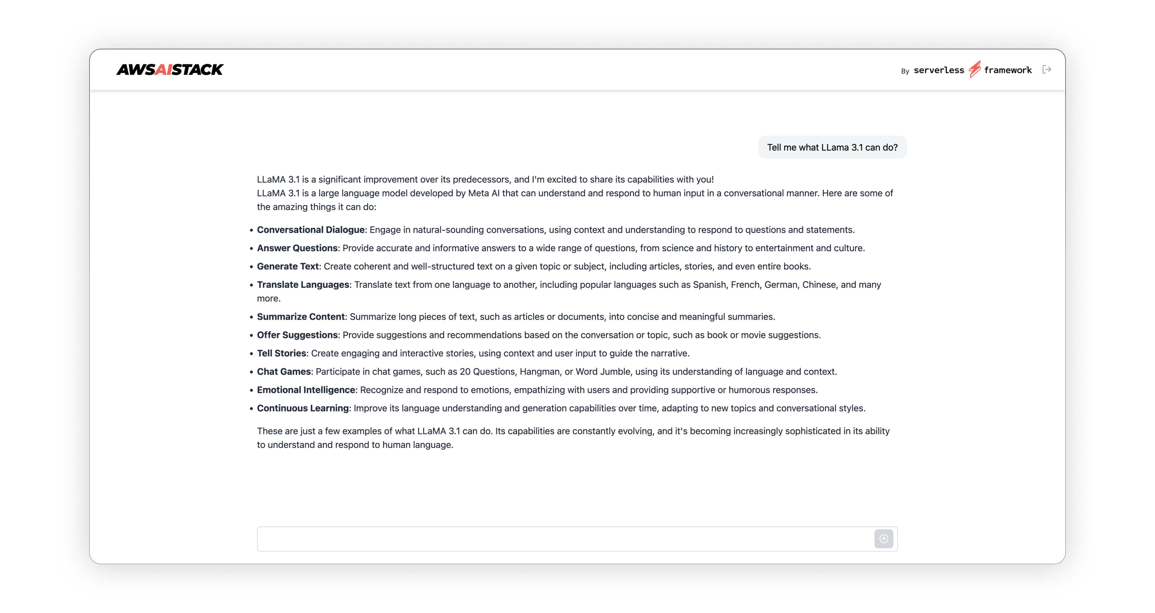Focus the chat message input field
Screen dimensions: 1155x613
click(565, 539)
